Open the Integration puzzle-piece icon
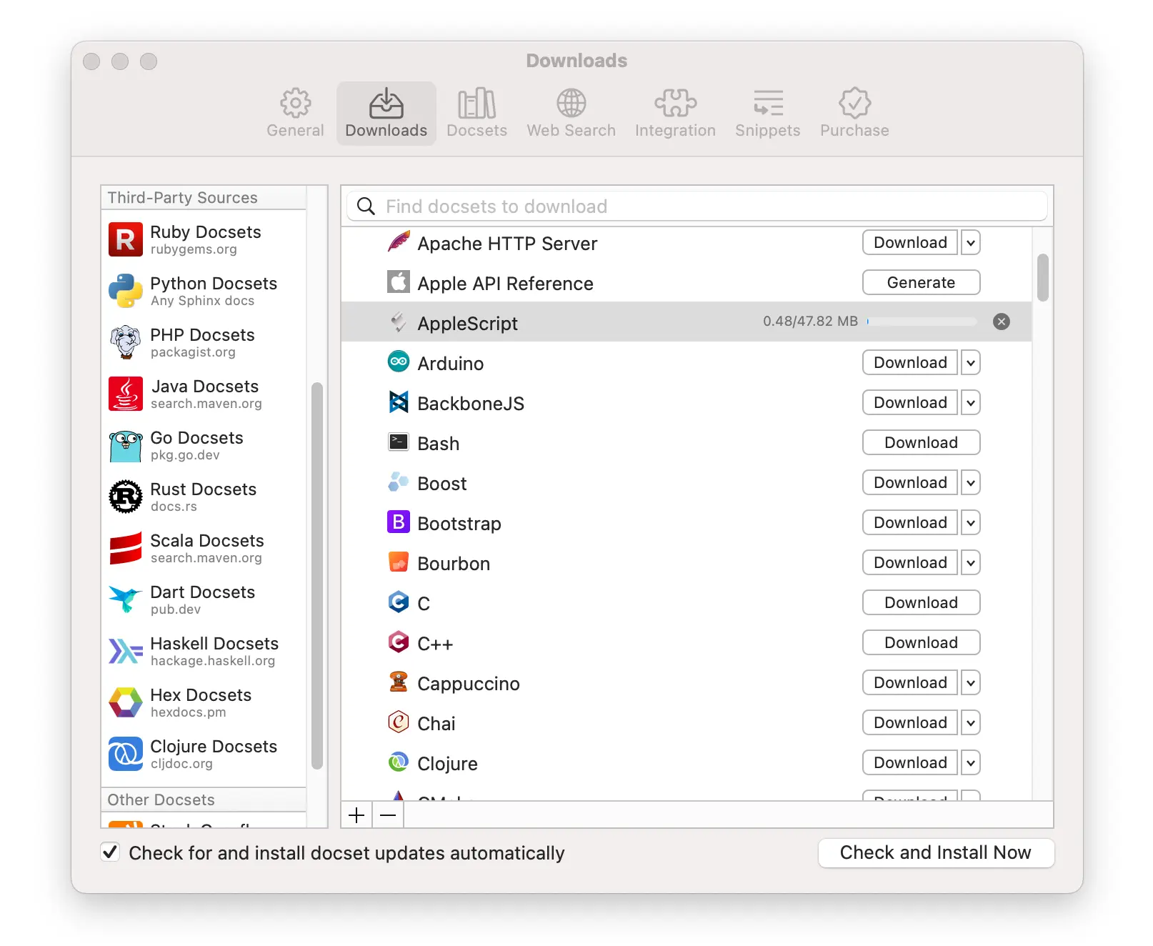This screenshot has width=1153, height=946. tap(675, 104)
